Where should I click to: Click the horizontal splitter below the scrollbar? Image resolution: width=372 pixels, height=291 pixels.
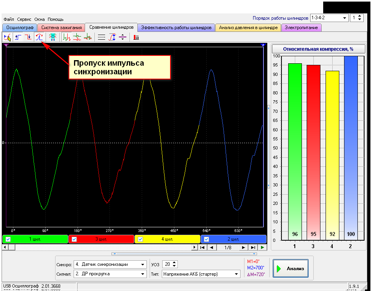[184, 254]
